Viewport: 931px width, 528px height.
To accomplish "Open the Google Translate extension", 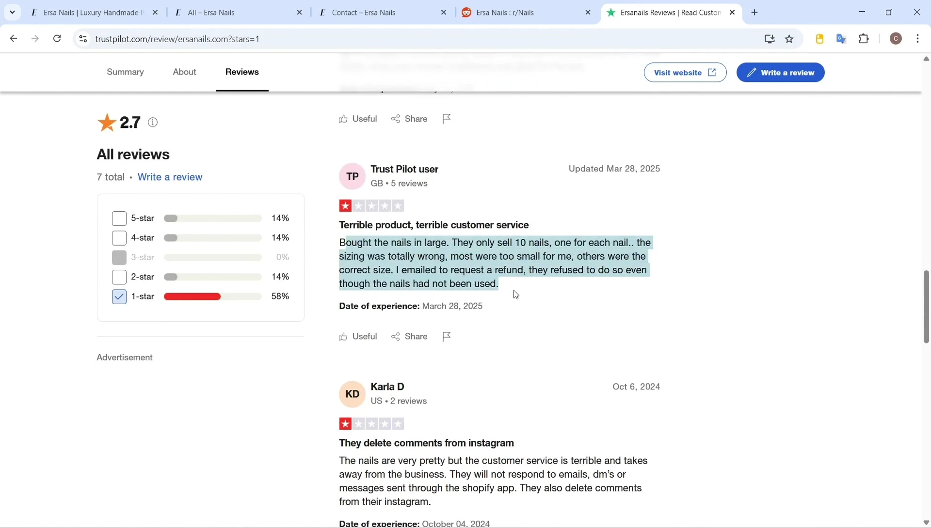I will (x=842, y=39).
